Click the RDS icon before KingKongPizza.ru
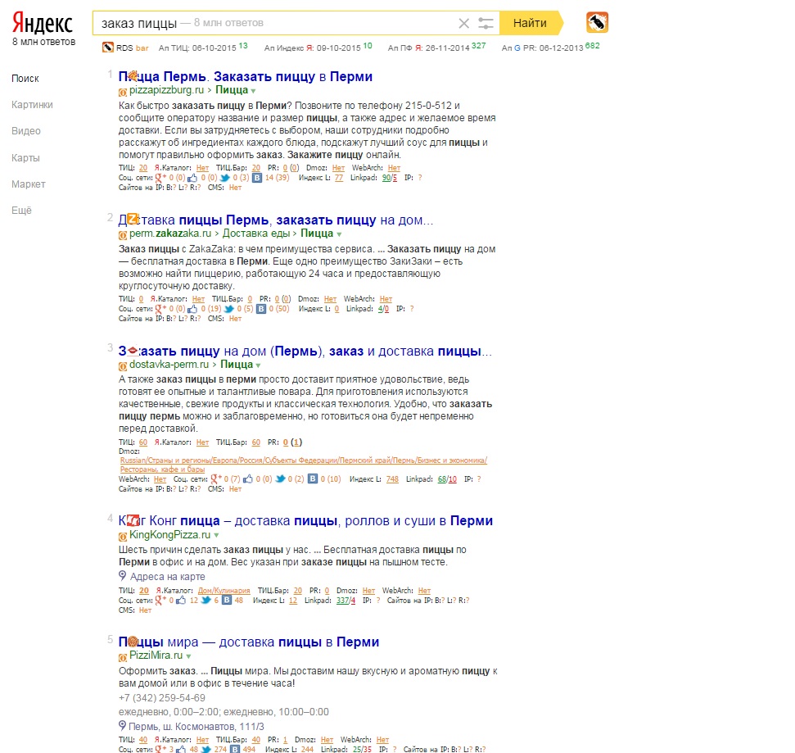The height and width of the screenshot is (753, 795). (x=123, y=537)
